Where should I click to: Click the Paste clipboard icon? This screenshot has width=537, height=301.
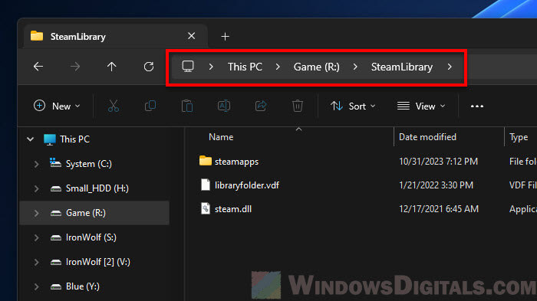187,106
